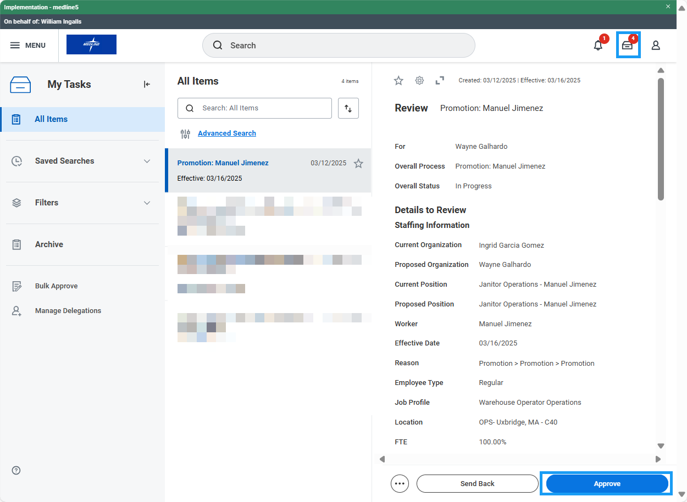This screenshot has height=502, width=687.
Task: Favorite the Promotion: Manuel Jimenez task
Action: coord(358,163)
